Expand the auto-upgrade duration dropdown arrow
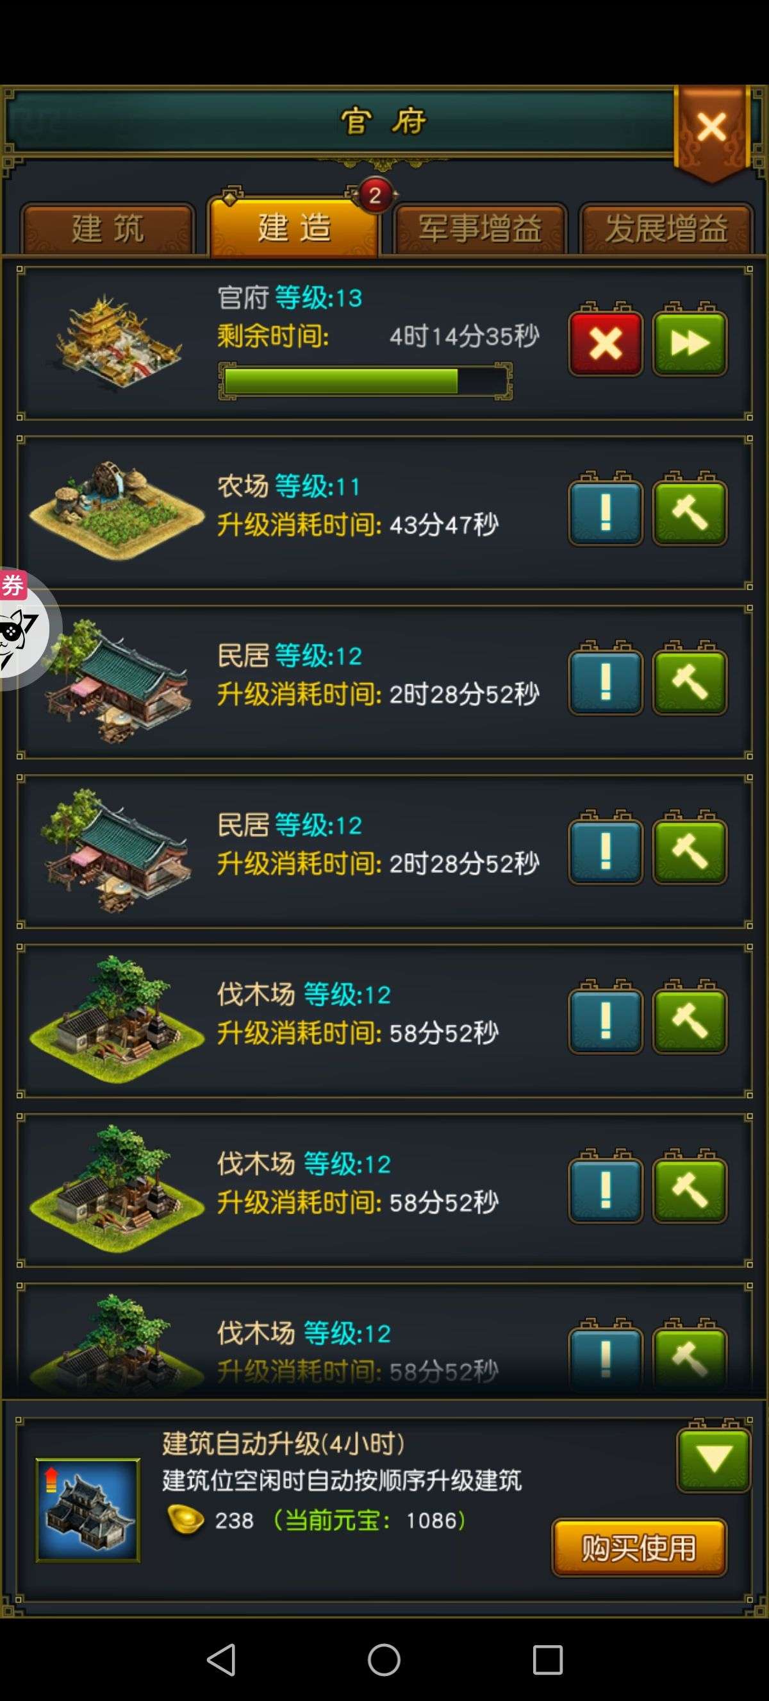The image size is (769, 1701). [714, 1459]
